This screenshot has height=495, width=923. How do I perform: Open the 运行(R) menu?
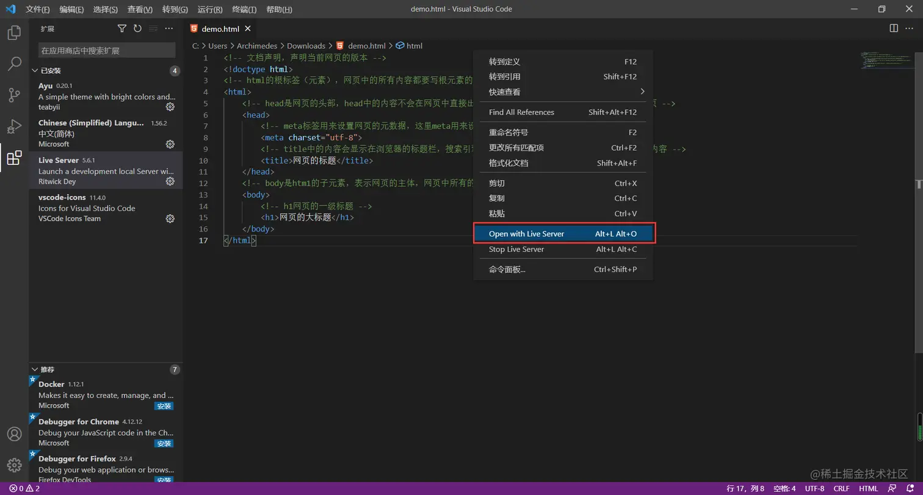(210, 9)
